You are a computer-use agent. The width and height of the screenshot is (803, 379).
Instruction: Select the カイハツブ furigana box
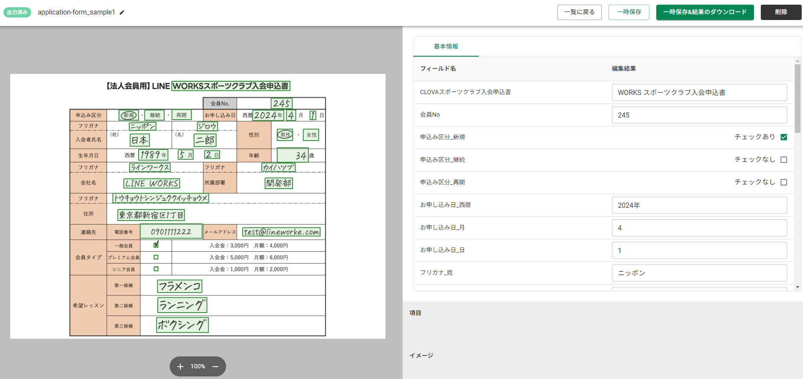(278, 167)
